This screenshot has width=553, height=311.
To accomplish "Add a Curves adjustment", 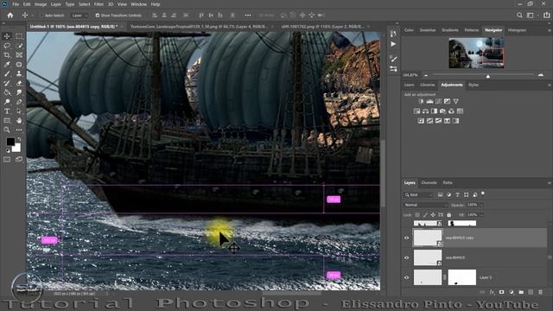I will click(438, 101).
